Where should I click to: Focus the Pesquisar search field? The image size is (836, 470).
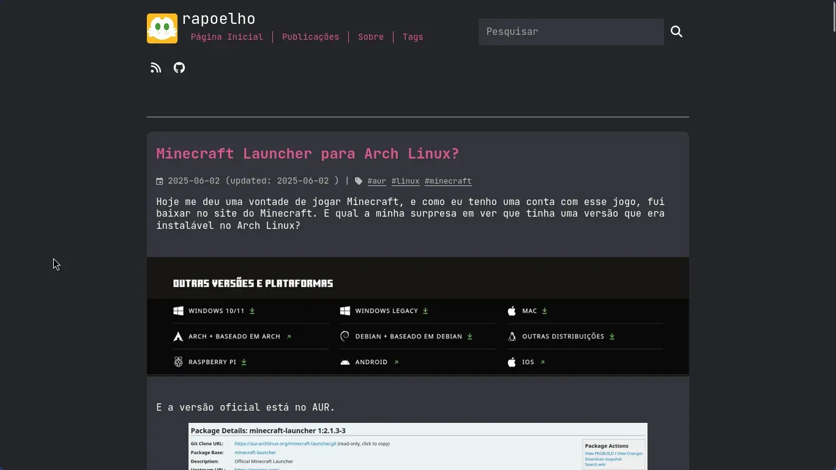point(570,32)
